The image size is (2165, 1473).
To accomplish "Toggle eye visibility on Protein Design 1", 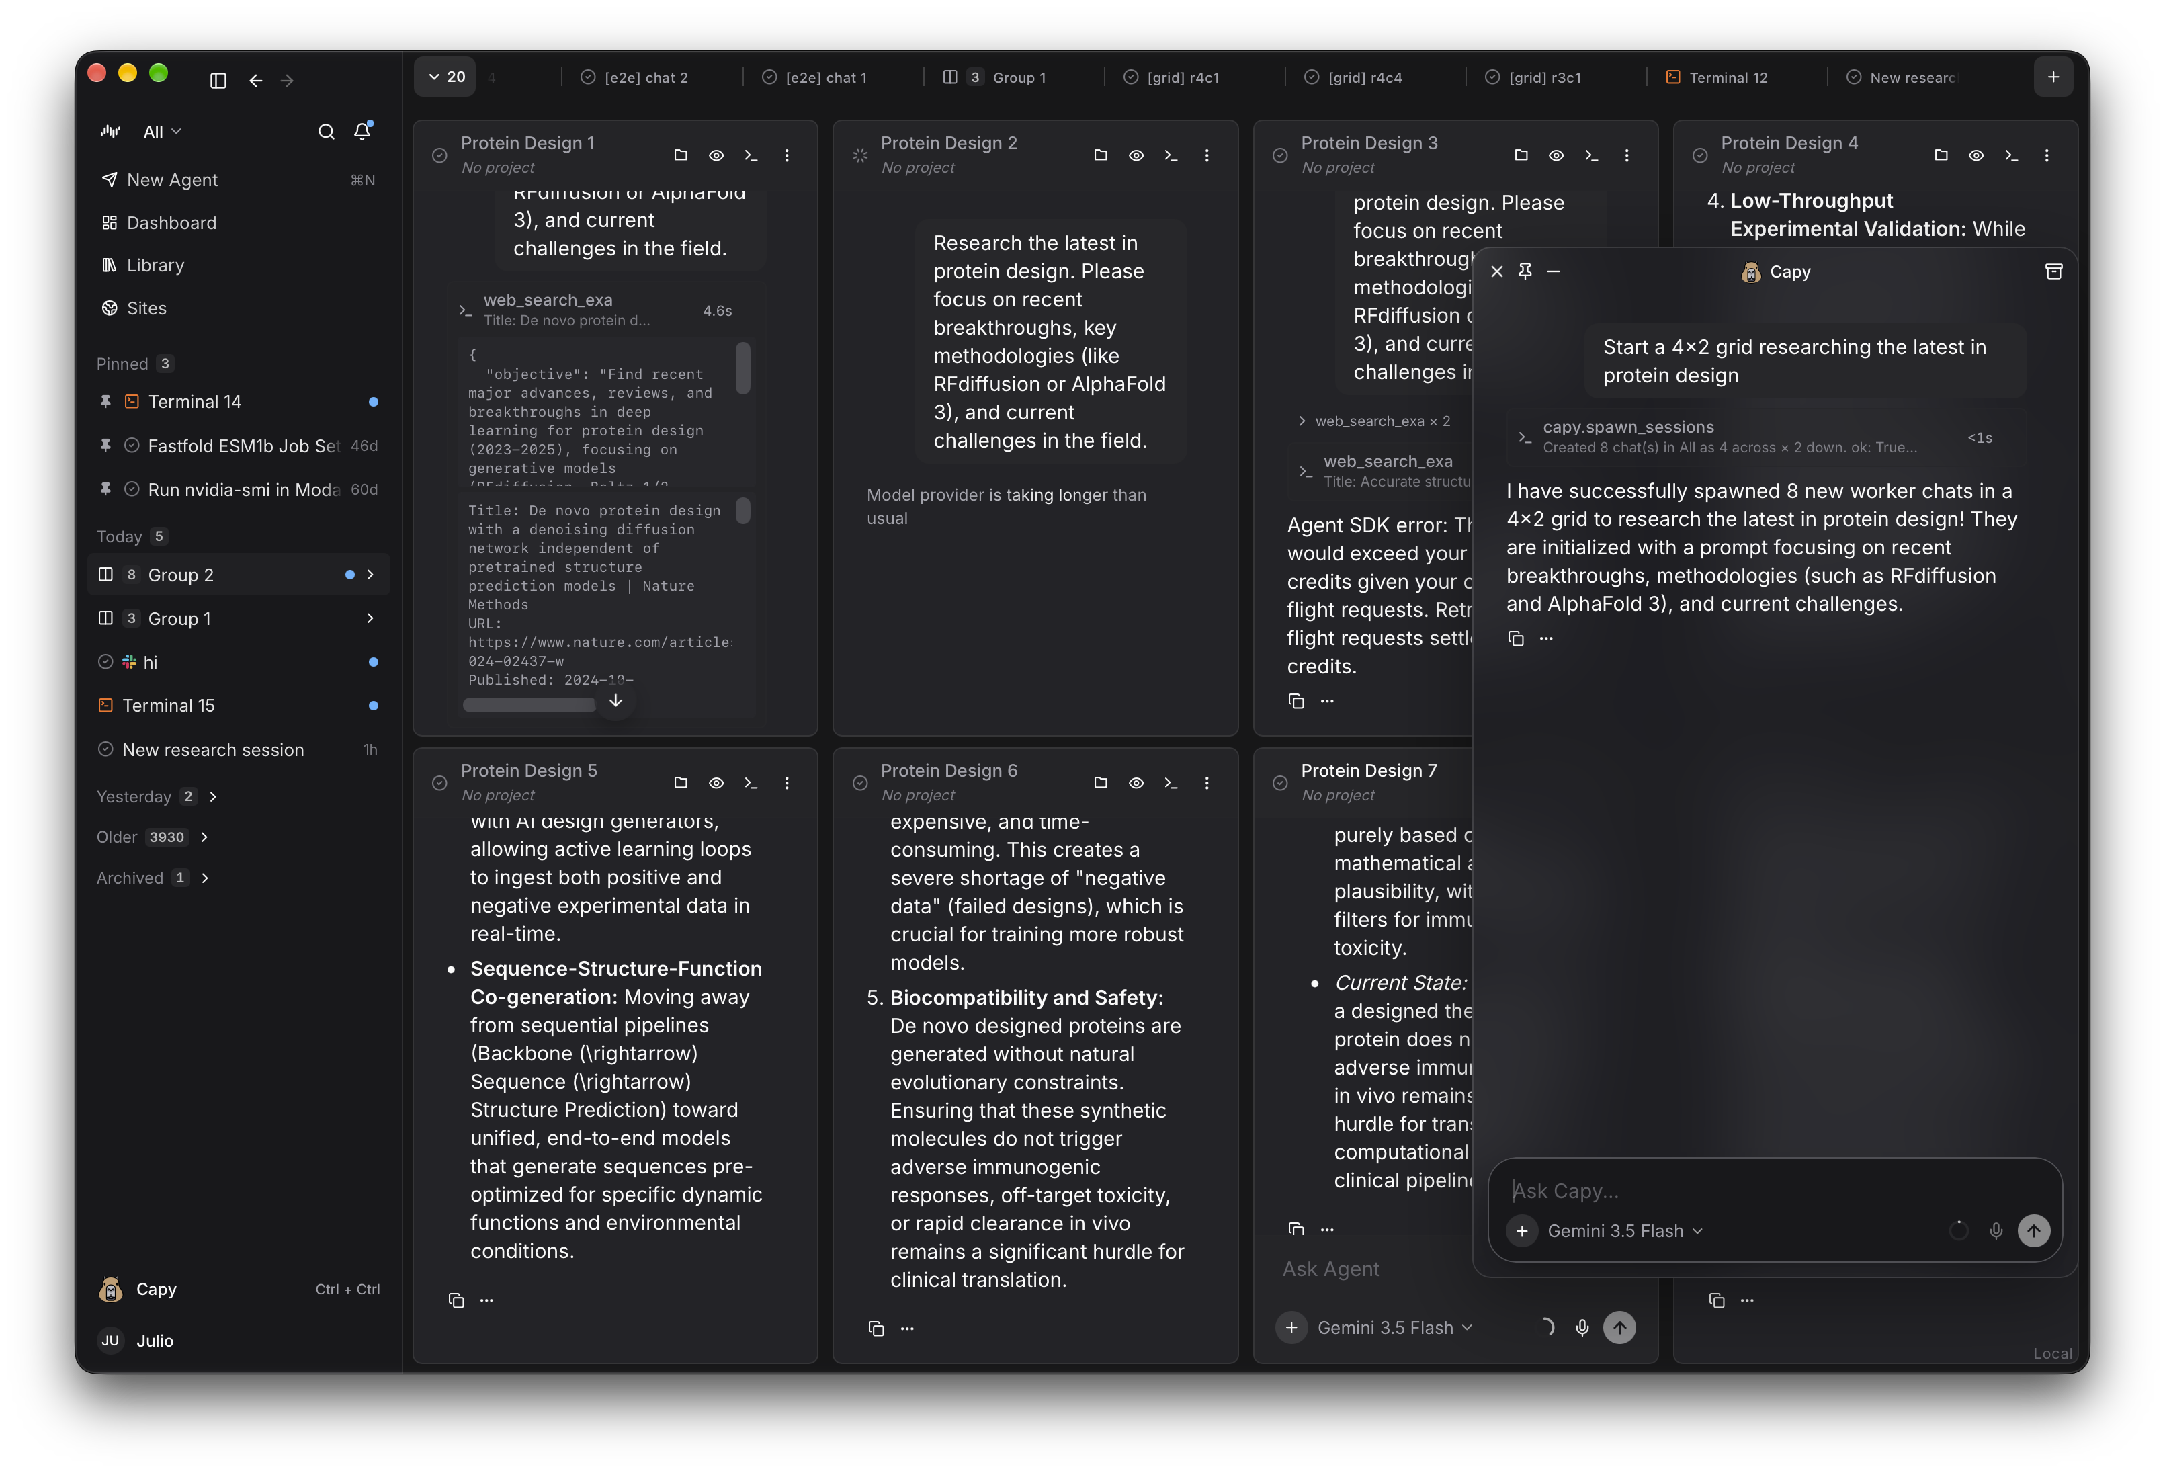I will tap(716, 155).
